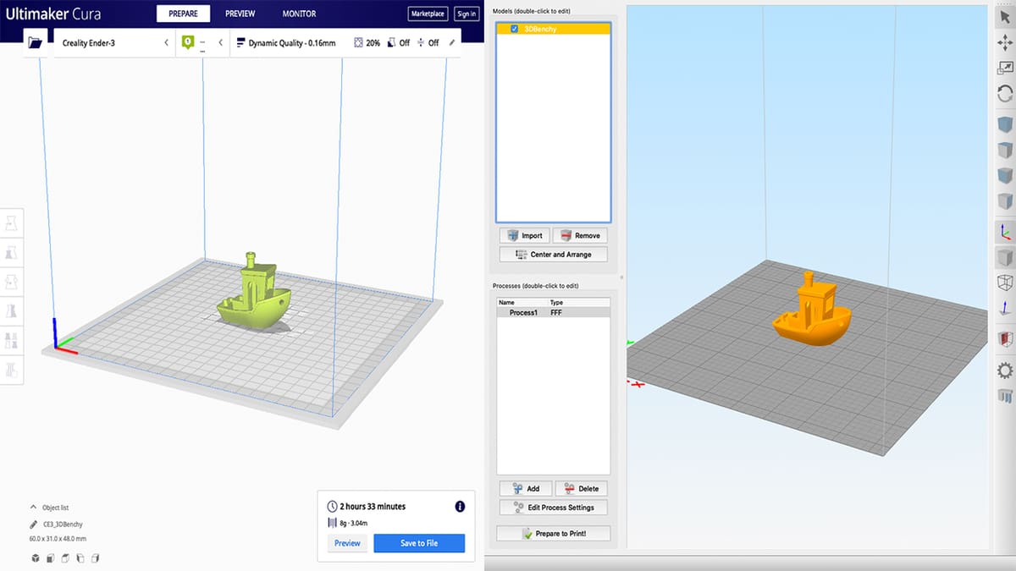Click the Dynamic Quality profile icon
This screenshot has height=571, width=1016.
click(240, 42)
